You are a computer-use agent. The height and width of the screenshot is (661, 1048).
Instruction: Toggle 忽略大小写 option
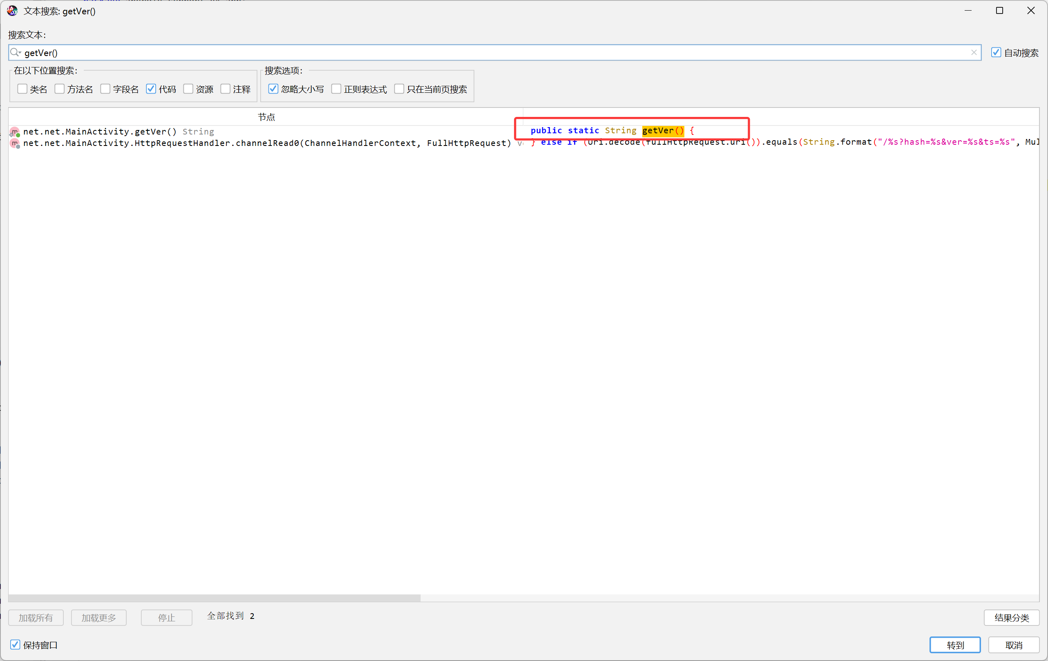[273, 89]
